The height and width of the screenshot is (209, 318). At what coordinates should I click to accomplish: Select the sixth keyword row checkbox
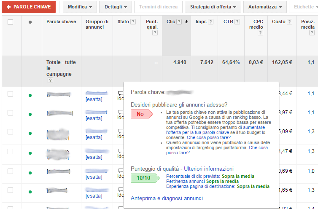click(11, 190)
